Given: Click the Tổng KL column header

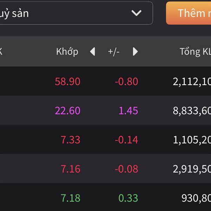Looking at the screenshot, I should (195, 52).
